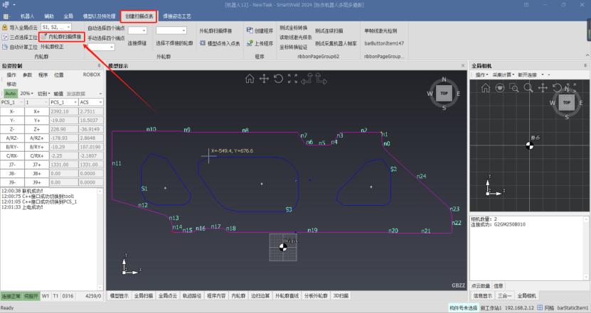Click the fit-to-screen icon in model display

point(292,79)
